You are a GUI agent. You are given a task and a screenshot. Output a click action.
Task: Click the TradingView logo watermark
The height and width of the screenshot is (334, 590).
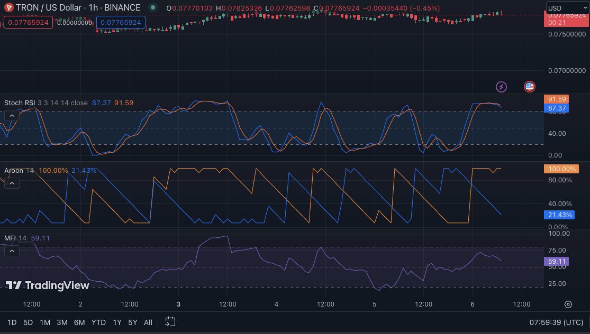[x=47, y=285]
